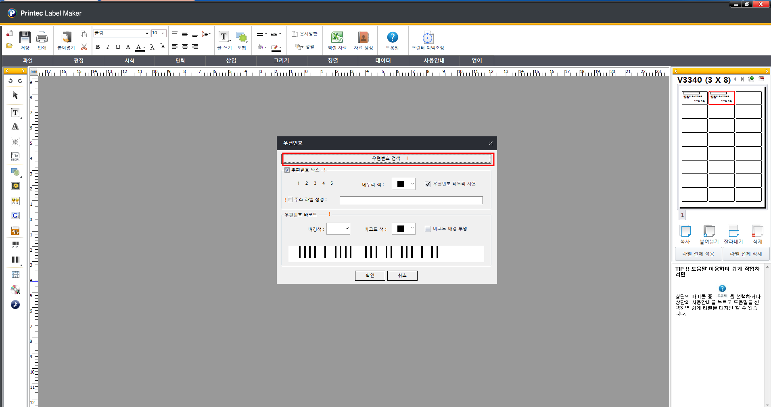Image resolution: width=771 pixels, height=407 pixels.
Task: Toggle bold formatting with the B icon
Action: (x=98, y=47)
